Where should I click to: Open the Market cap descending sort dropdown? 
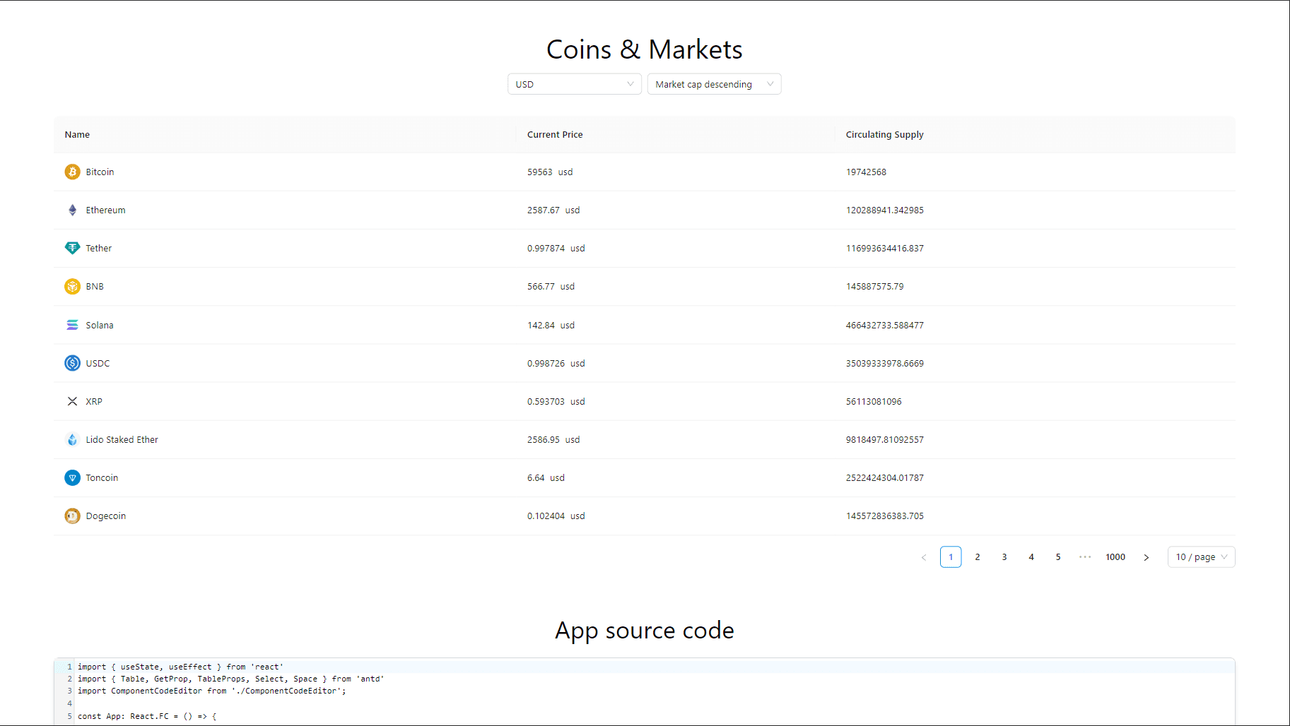[x=714, y=84]
